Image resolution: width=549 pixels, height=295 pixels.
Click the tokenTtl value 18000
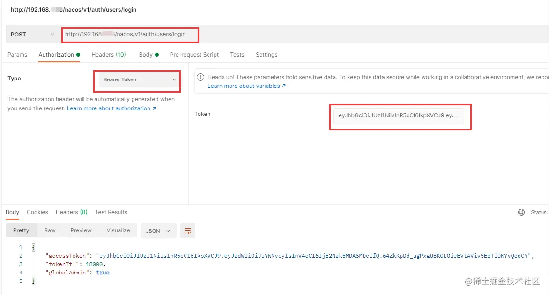[x=94, y=264]
